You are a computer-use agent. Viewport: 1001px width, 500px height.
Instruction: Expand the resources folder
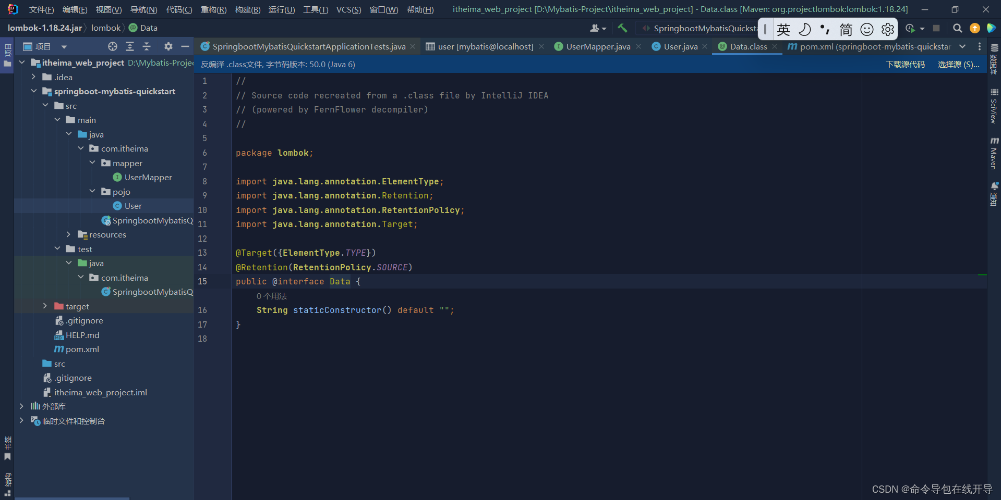69,234
